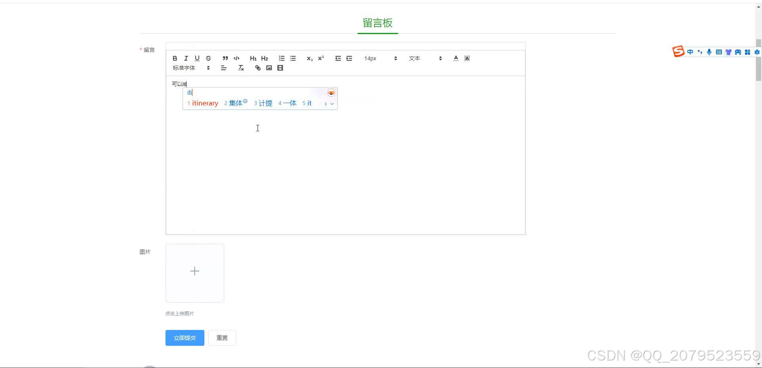Open Sogou skin center via the T-shirt icon
Viewport: 762px width, 368px height.
click(x=729, y=52)
